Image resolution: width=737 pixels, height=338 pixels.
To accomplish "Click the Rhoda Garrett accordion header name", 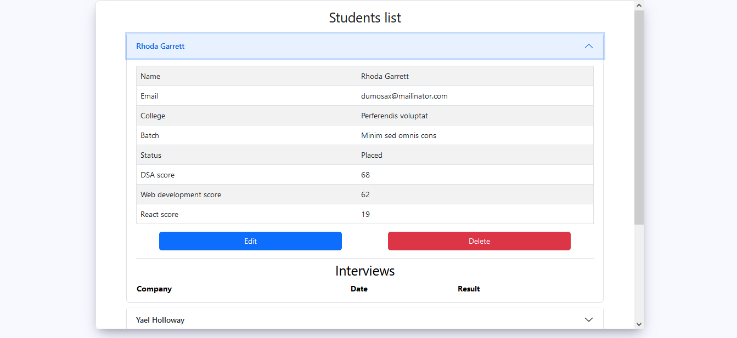I will pyautogui.click(x=160, y=46).
